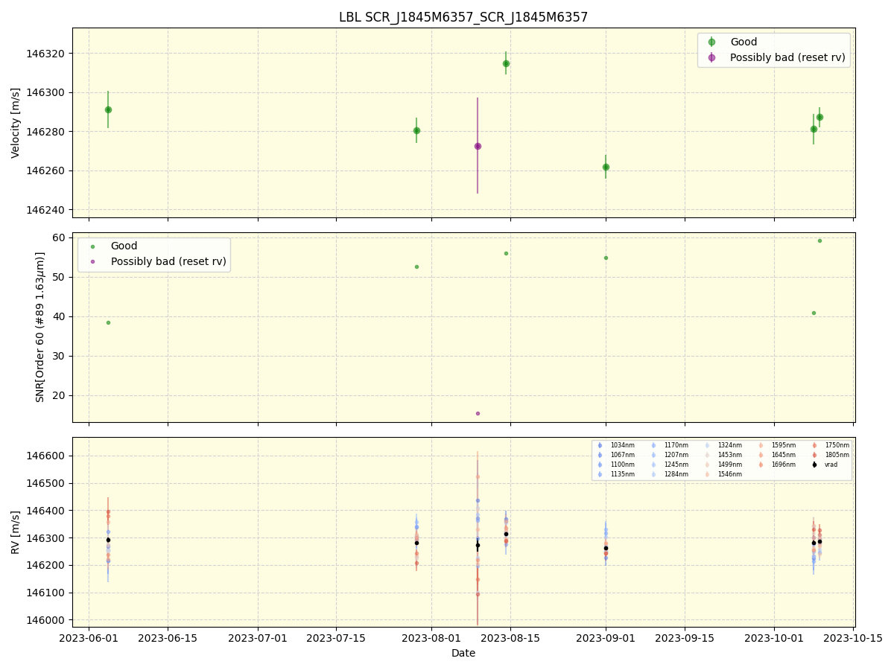
Task: Click the '1645nm' legend entry
Action: pyautogui.click(x=784, y=455)
